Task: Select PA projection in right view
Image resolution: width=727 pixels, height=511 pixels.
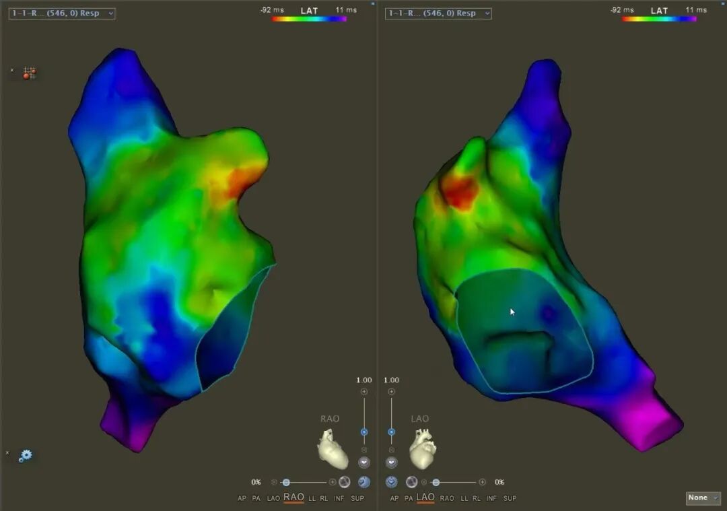Action: pyautogui.click(x=409, y=499)
